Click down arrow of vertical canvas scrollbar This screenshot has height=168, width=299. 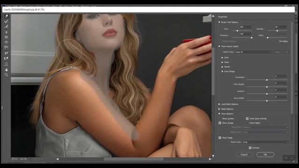[x=213, y=156]
